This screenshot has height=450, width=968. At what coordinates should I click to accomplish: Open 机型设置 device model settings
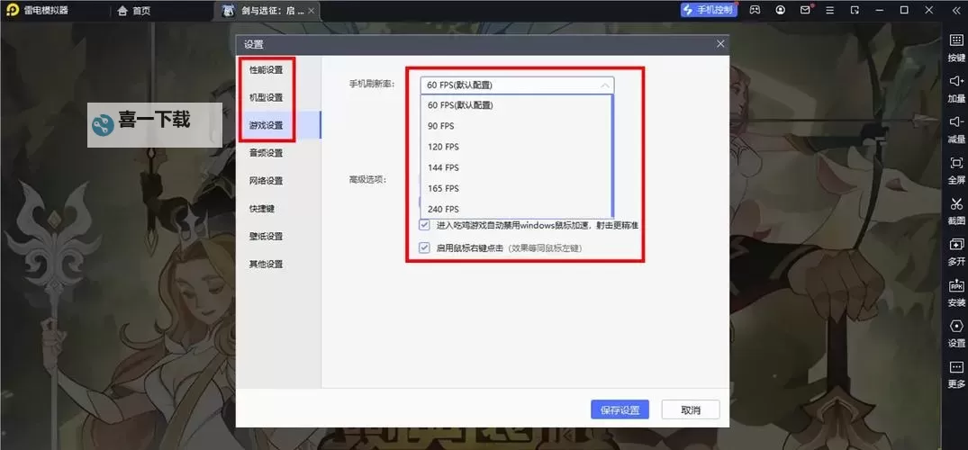266,97
